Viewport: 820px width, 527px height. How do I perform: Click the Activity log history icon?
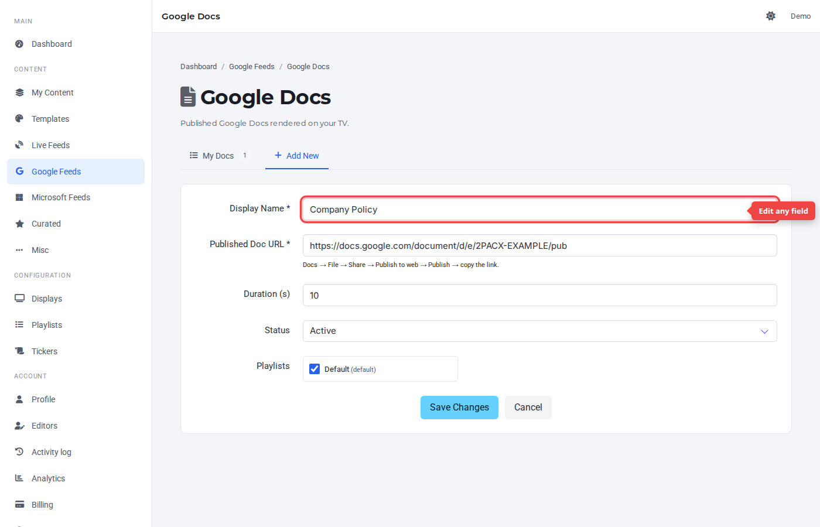coord(19,452)
